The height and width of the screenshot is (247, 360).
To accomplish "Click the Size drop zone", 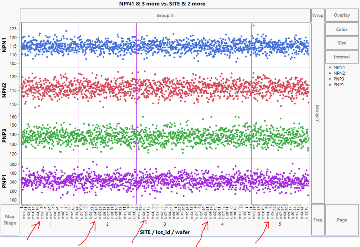I will point(341,43).
